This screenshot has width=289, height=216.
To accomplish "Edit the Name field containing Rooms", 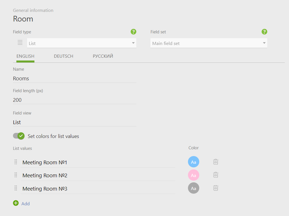I will pos(75,79).
